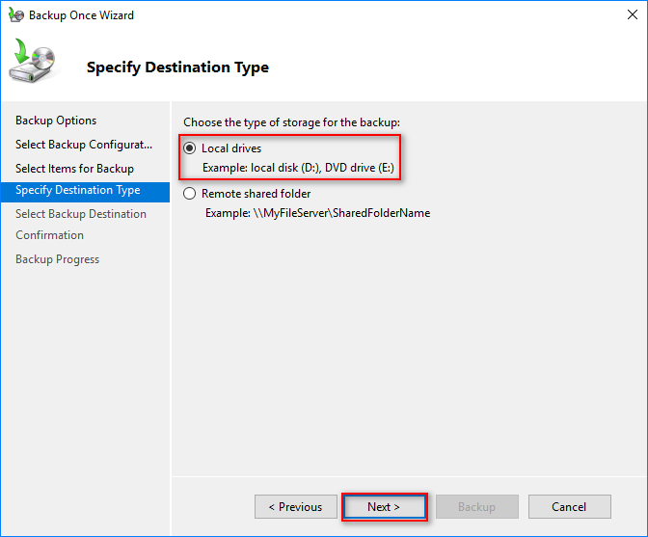The width and height of the screenshot is (648, 537).
Task: Click the Select Backup Destination step
Action: pos(81,214)
